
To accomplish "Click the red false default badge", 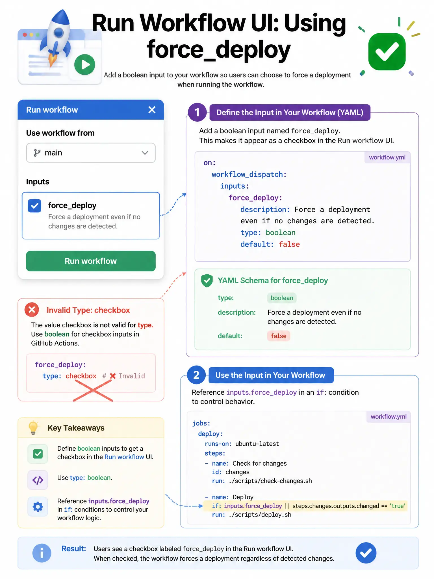I will pos(279,336).
